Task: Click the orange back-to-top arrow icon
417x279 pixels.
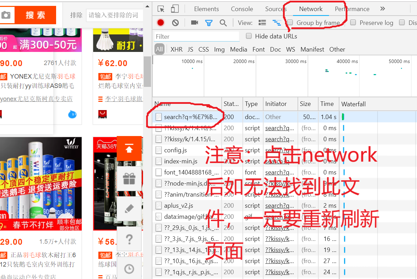Action: point(129,149)
